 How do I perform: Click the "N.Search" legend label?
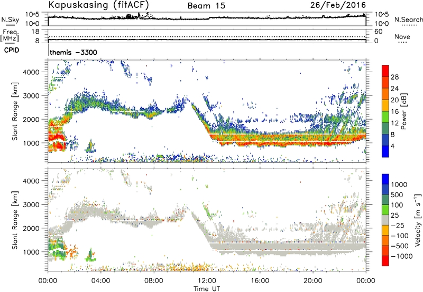point(408,20)
